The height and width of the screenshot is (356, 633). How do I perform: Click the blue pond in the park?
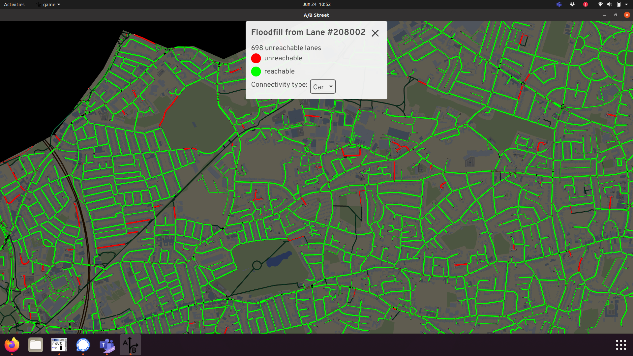coord(279,259)
